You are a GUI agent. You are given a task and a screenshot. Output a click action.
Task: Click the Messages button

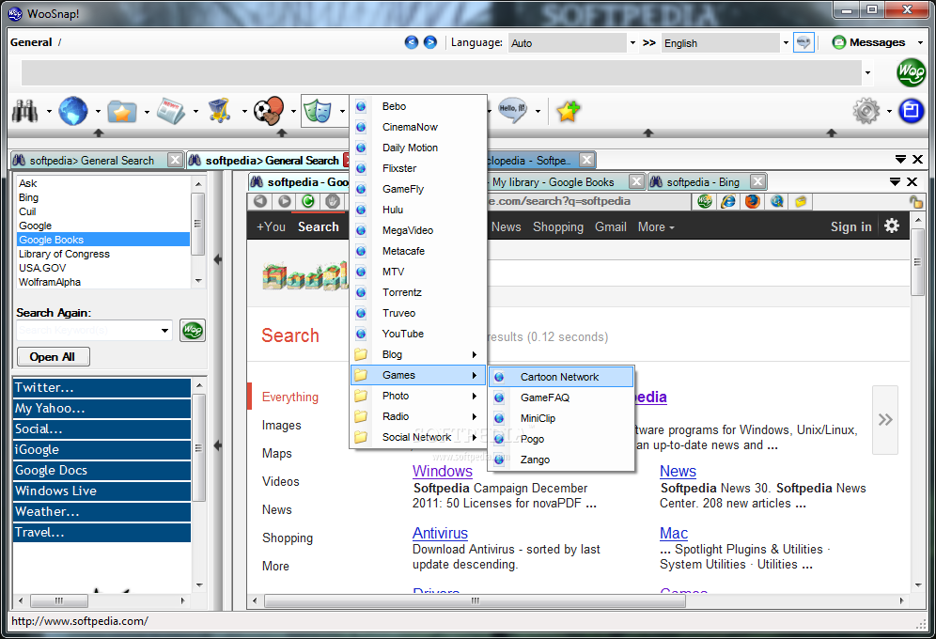pos(868,42)
